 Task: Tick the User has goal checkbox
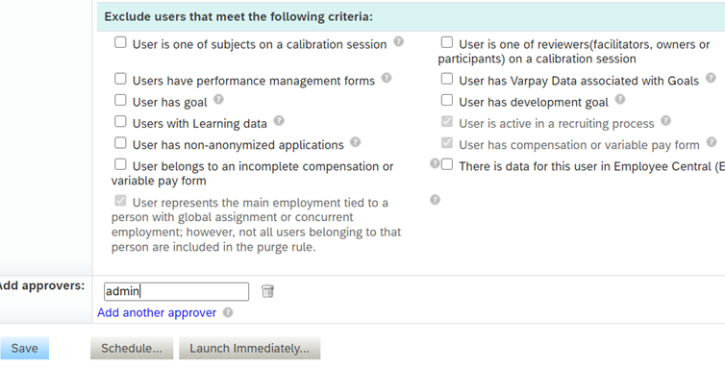pos(120,100)
